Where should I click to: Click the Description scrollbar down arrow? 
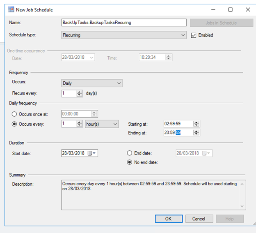(x=242, y=206)
